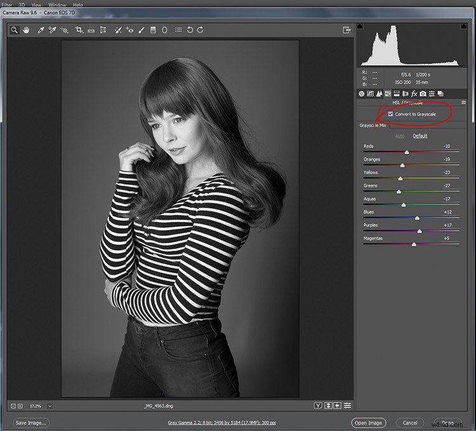Select the Radial Filter tool

click(164, 30)
